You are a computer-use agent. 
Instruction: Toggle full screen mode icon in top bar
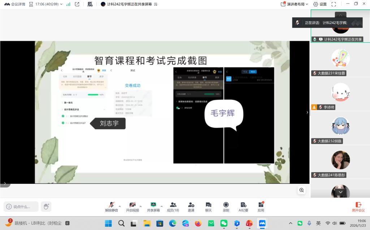334,4
